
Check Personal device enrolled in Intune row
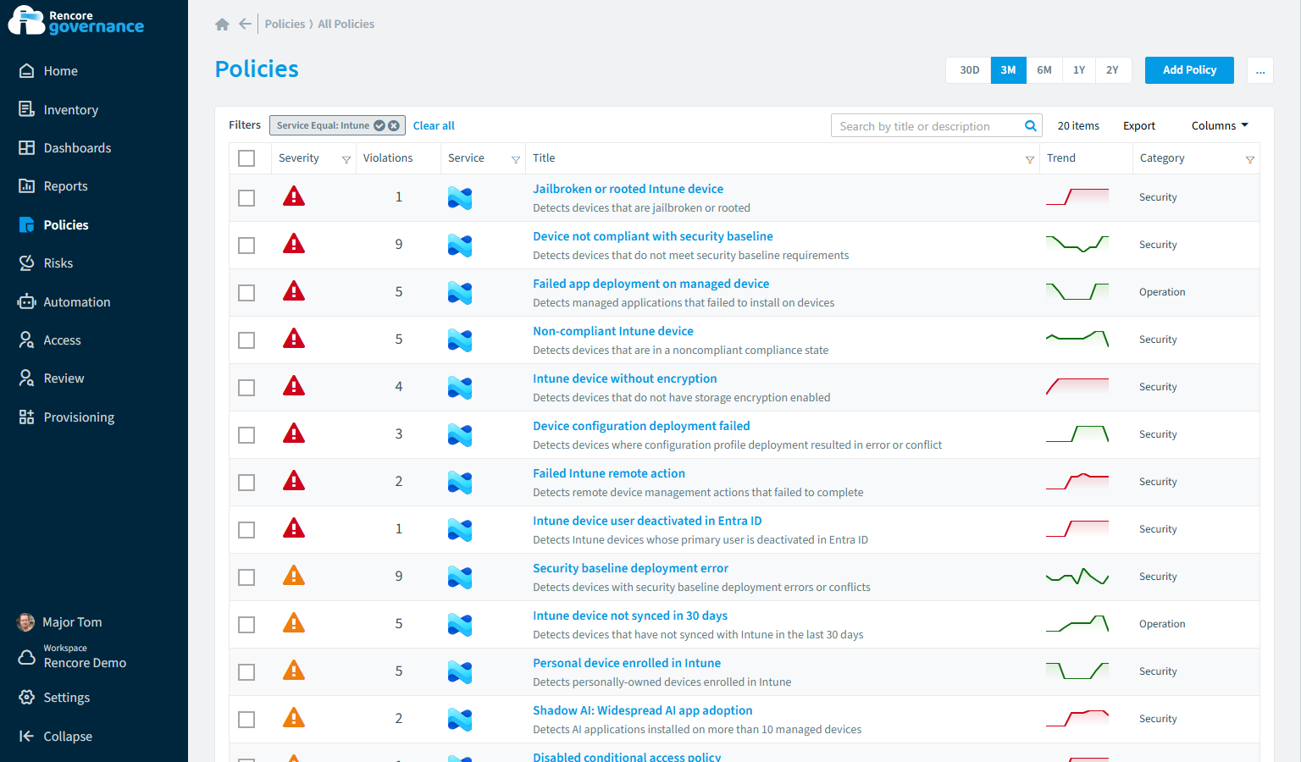click(246, 672)
